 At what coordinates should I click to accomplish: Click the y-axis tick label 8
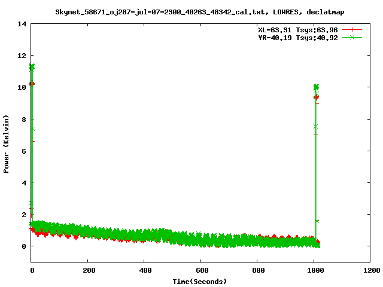(24, 120)
